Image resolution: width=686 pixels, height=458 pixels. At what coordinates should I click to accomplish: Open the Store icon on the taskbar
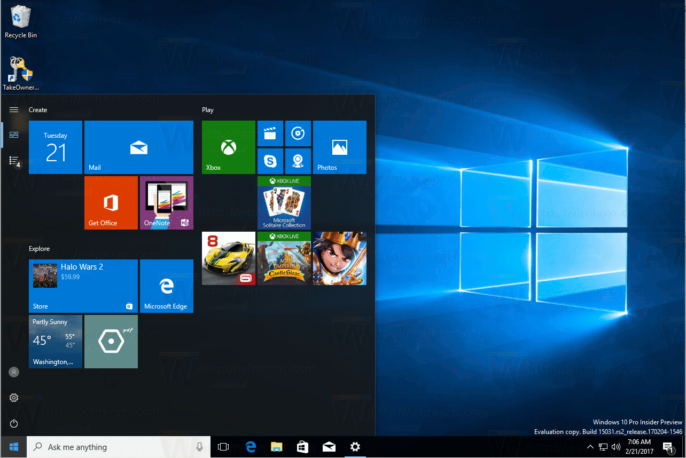pos(302,447)
